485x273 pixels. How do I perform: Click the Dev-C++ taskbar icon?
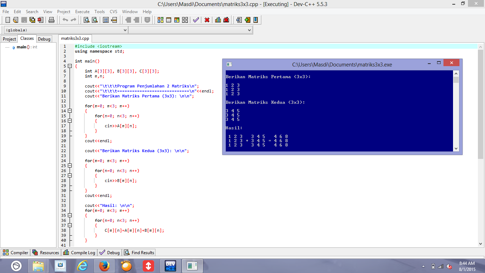point(170,266)
